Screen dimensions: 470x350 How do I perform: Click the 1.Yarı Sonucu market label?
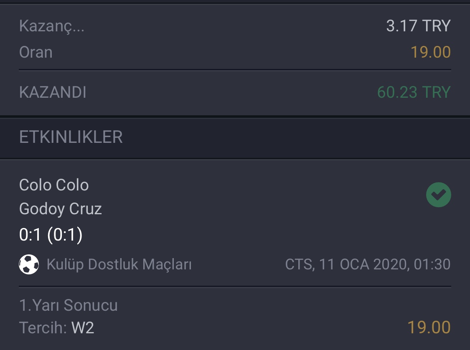tap(69, 305)
